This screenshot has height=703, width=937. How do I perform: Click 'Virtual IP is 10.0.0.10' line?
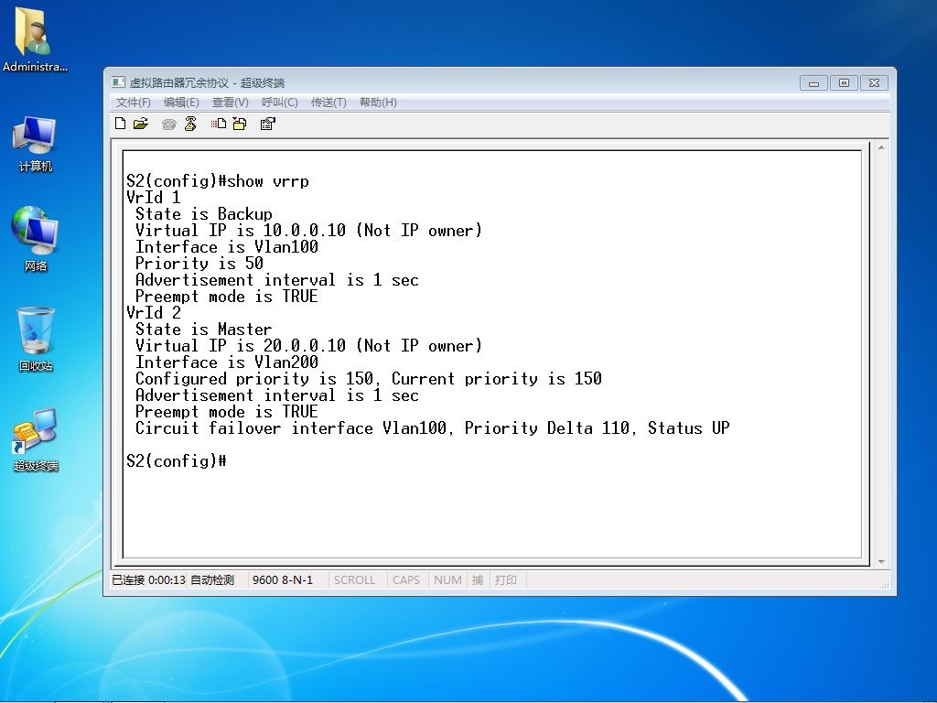(x=308, y=231)
